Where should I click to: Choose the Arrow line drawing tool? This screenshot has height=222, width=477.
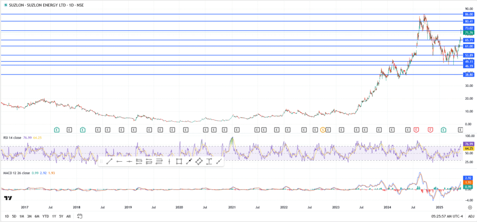189,161
